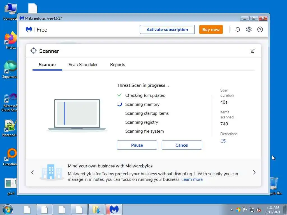The image size is (287, 215).
Task: Click the Activate subscription button
Action: click(167, 29)
